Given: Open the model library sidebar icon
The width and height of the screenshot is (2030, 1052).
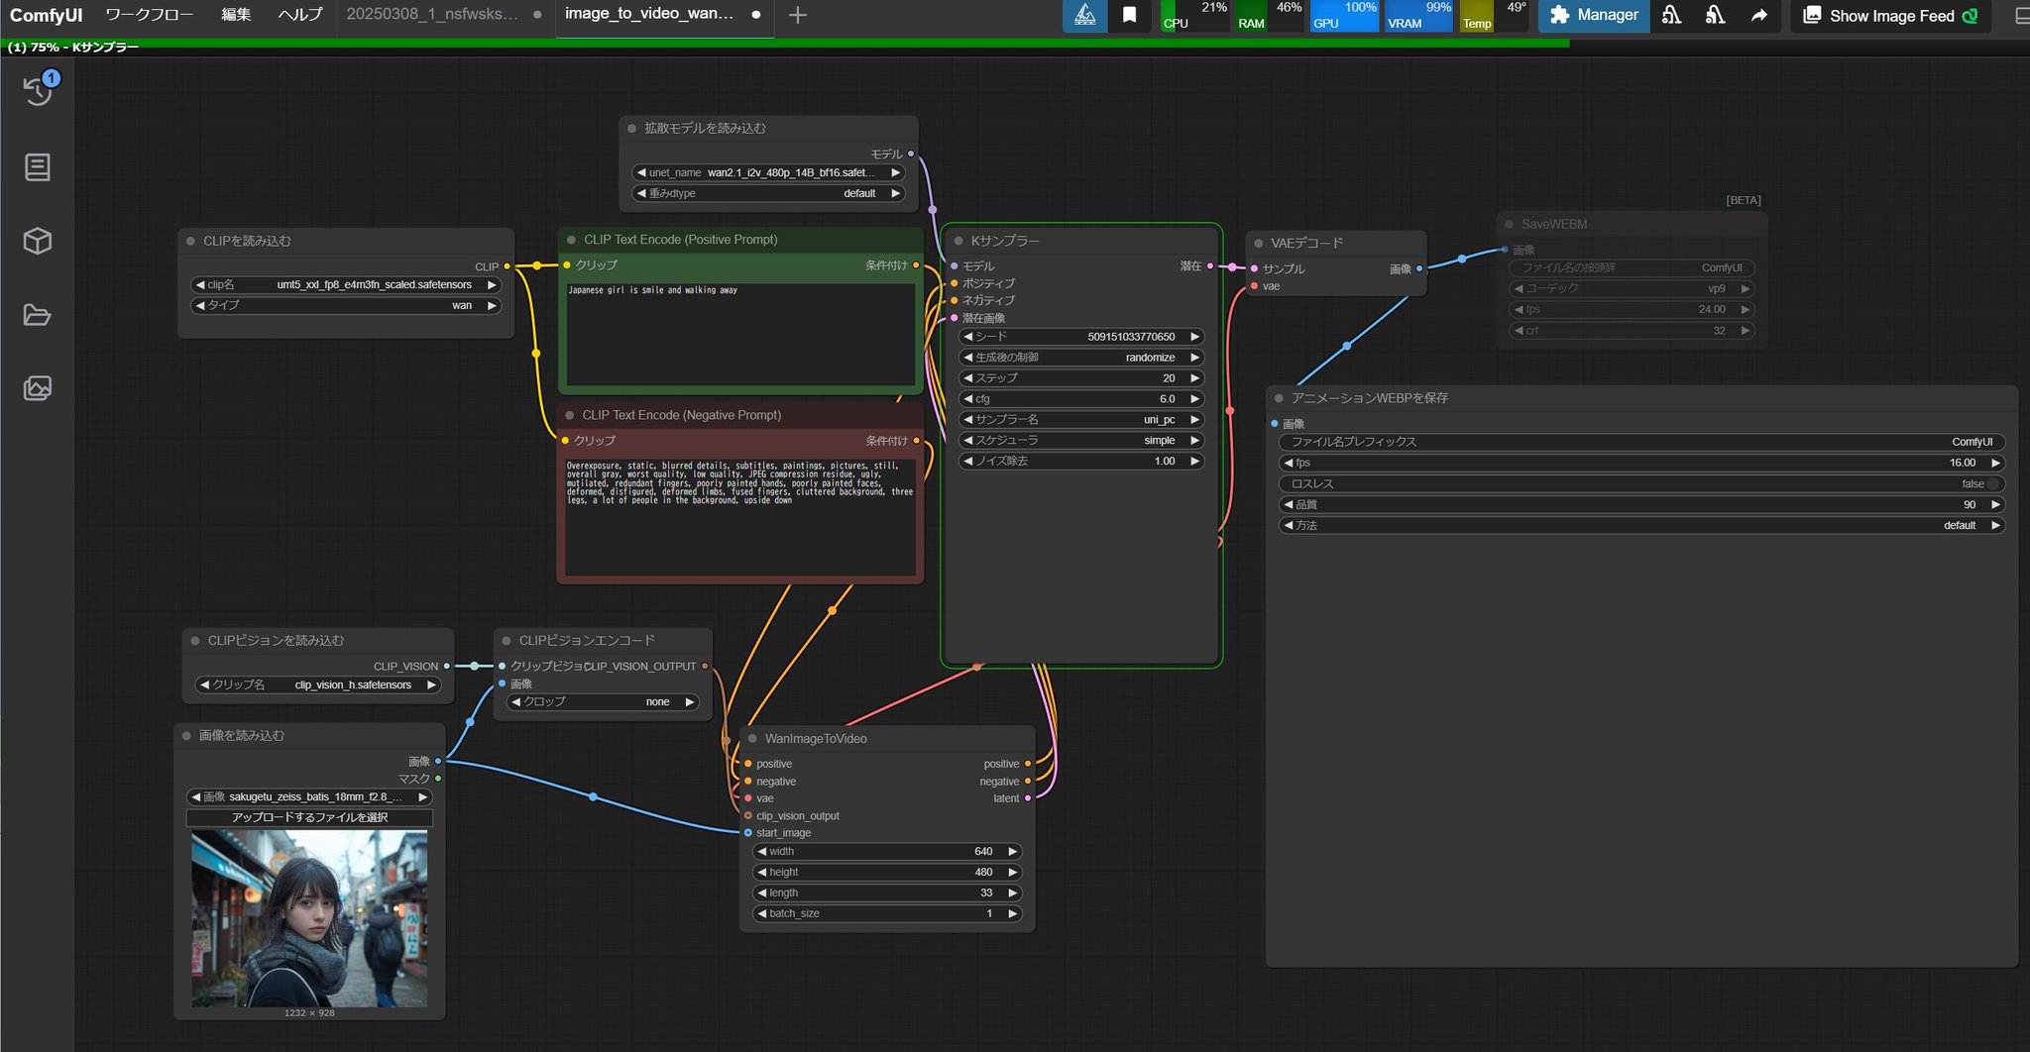Looking at the screenshot, I should tap(38, 167).
